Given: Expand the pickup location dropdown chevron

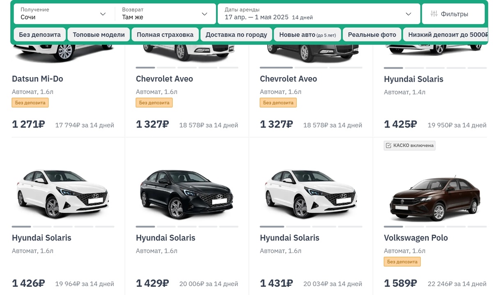Looking at the screenshot, I should [103, 14].
